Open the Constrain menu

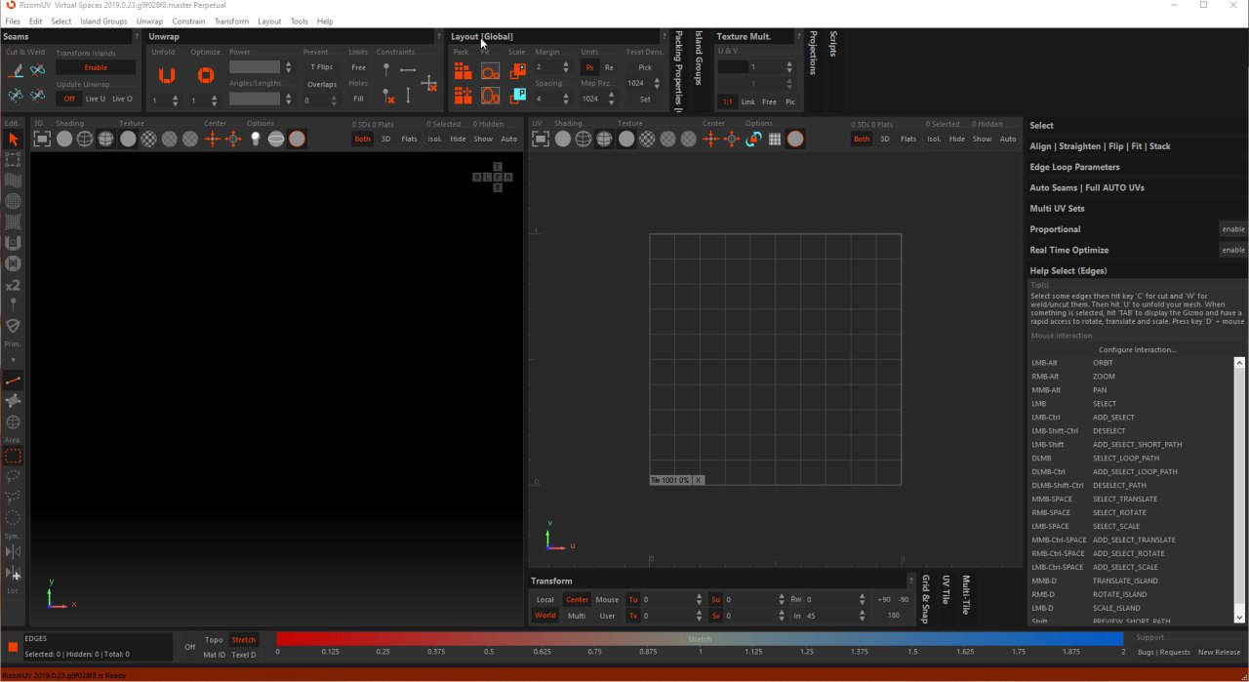coord(188,20)
